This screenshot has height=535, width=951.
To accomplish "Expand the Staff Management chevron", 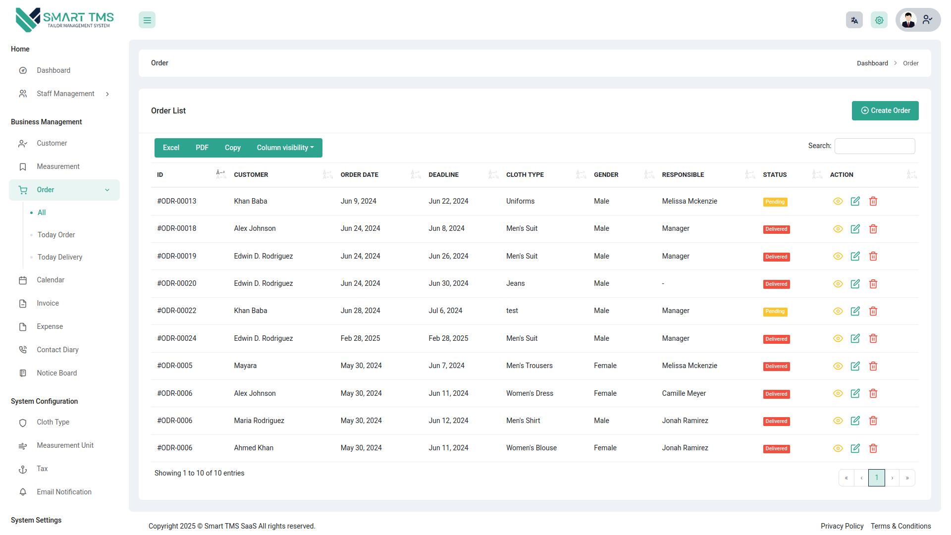I will (x=107, y=94).
